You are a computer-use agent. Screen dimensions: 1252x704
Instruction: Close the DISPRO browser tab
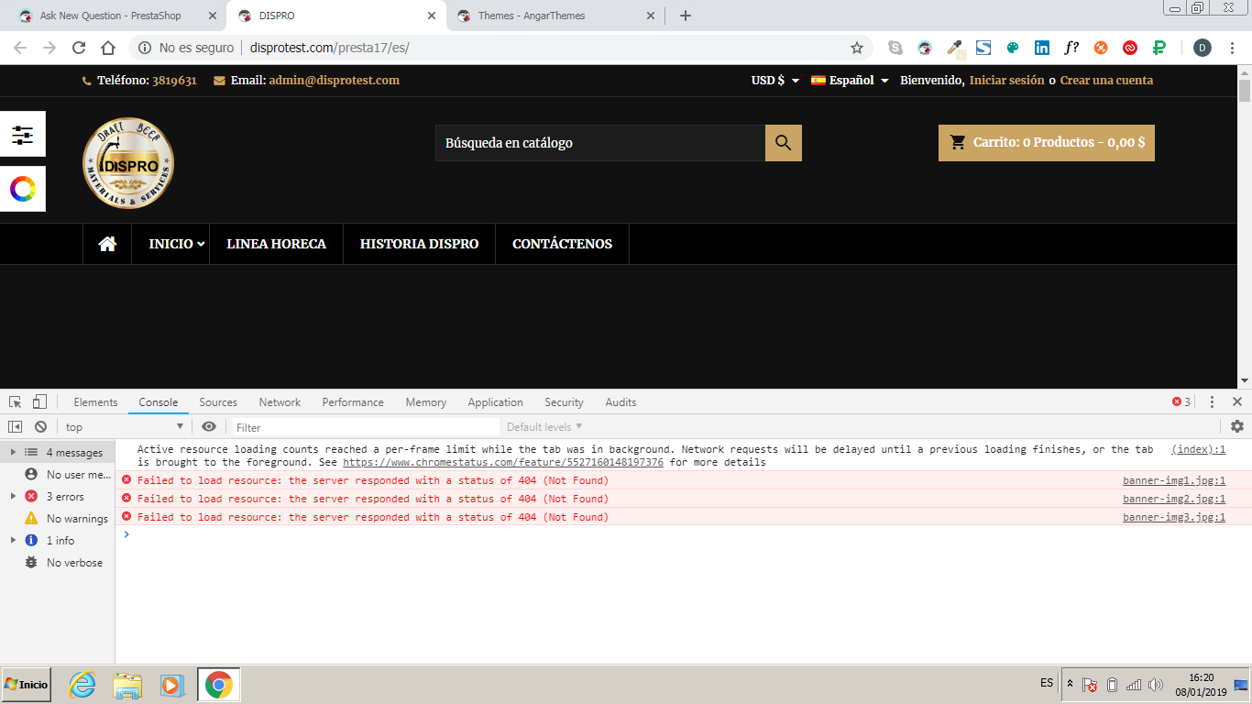(432, 16)
